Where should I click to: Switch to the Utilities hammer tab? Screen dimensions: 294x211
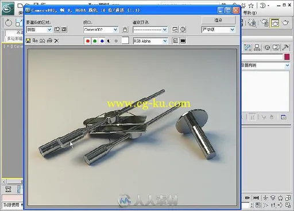click(285, 48)
